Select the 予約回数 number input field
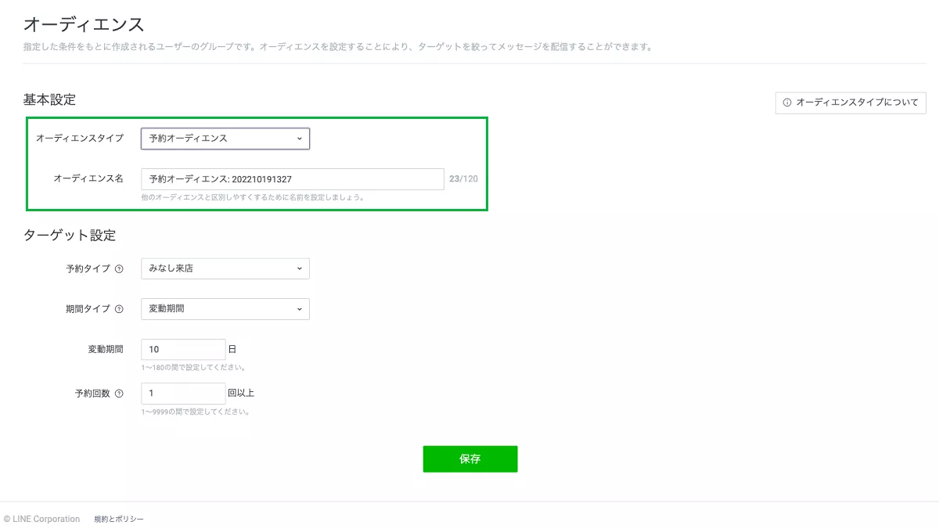939x529 pixels. [x=183, y=394]
